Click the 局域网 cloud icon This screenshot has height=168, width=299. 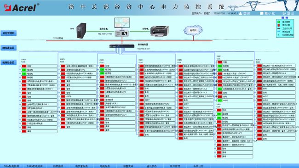[x=193, y=30]
